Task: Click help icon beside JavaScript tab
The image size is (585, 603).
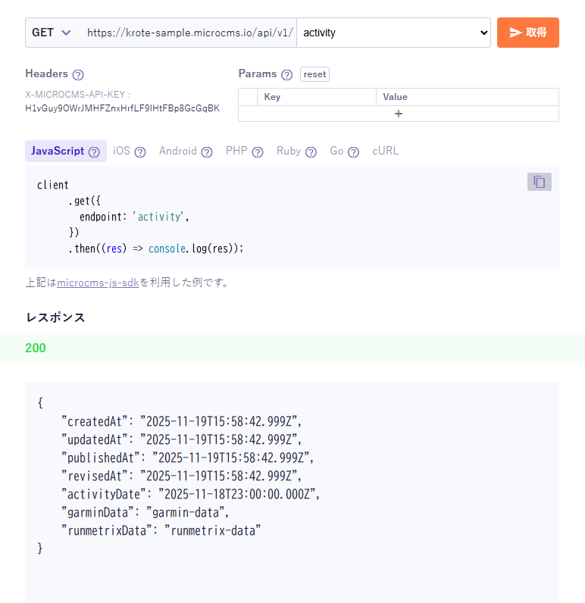Action: tap(94, 152)
